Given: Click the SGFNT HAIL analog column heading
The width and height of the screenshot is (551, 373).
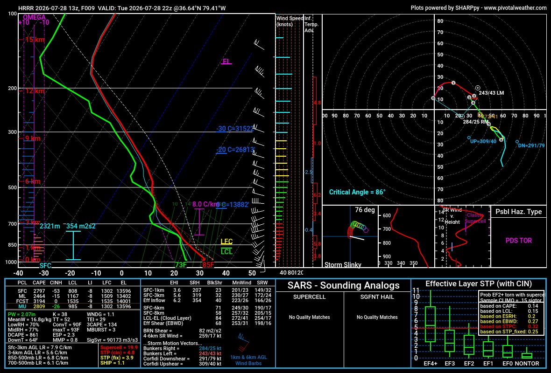Looking at the screenshot, I should (x=377, y=297).
